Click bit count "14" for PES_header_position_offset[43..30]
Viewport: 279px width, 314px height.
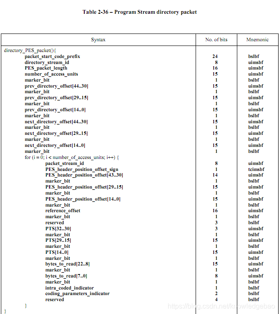tap(215, 175)
